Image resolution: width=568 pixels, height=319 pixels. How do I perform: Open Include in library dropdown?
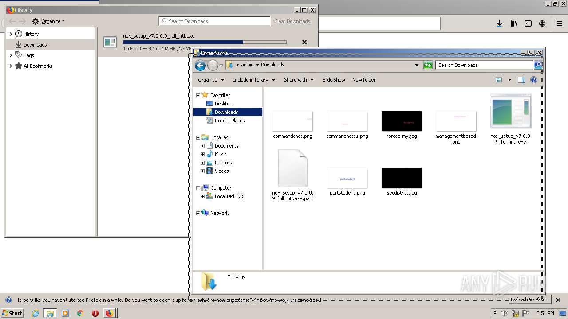point(254,80)
